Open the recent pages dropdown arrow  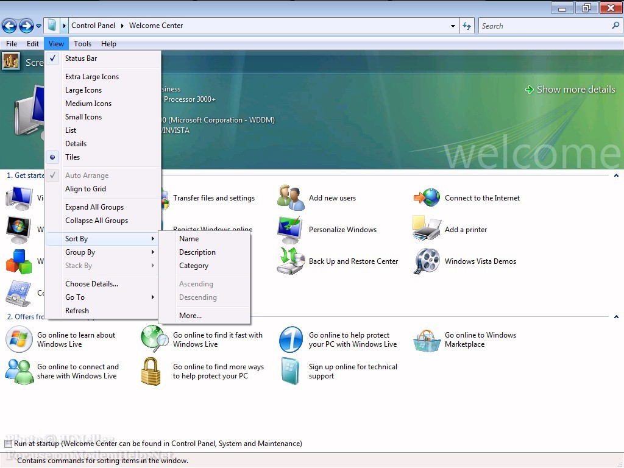pyautogui.click(x=38, y=26)
